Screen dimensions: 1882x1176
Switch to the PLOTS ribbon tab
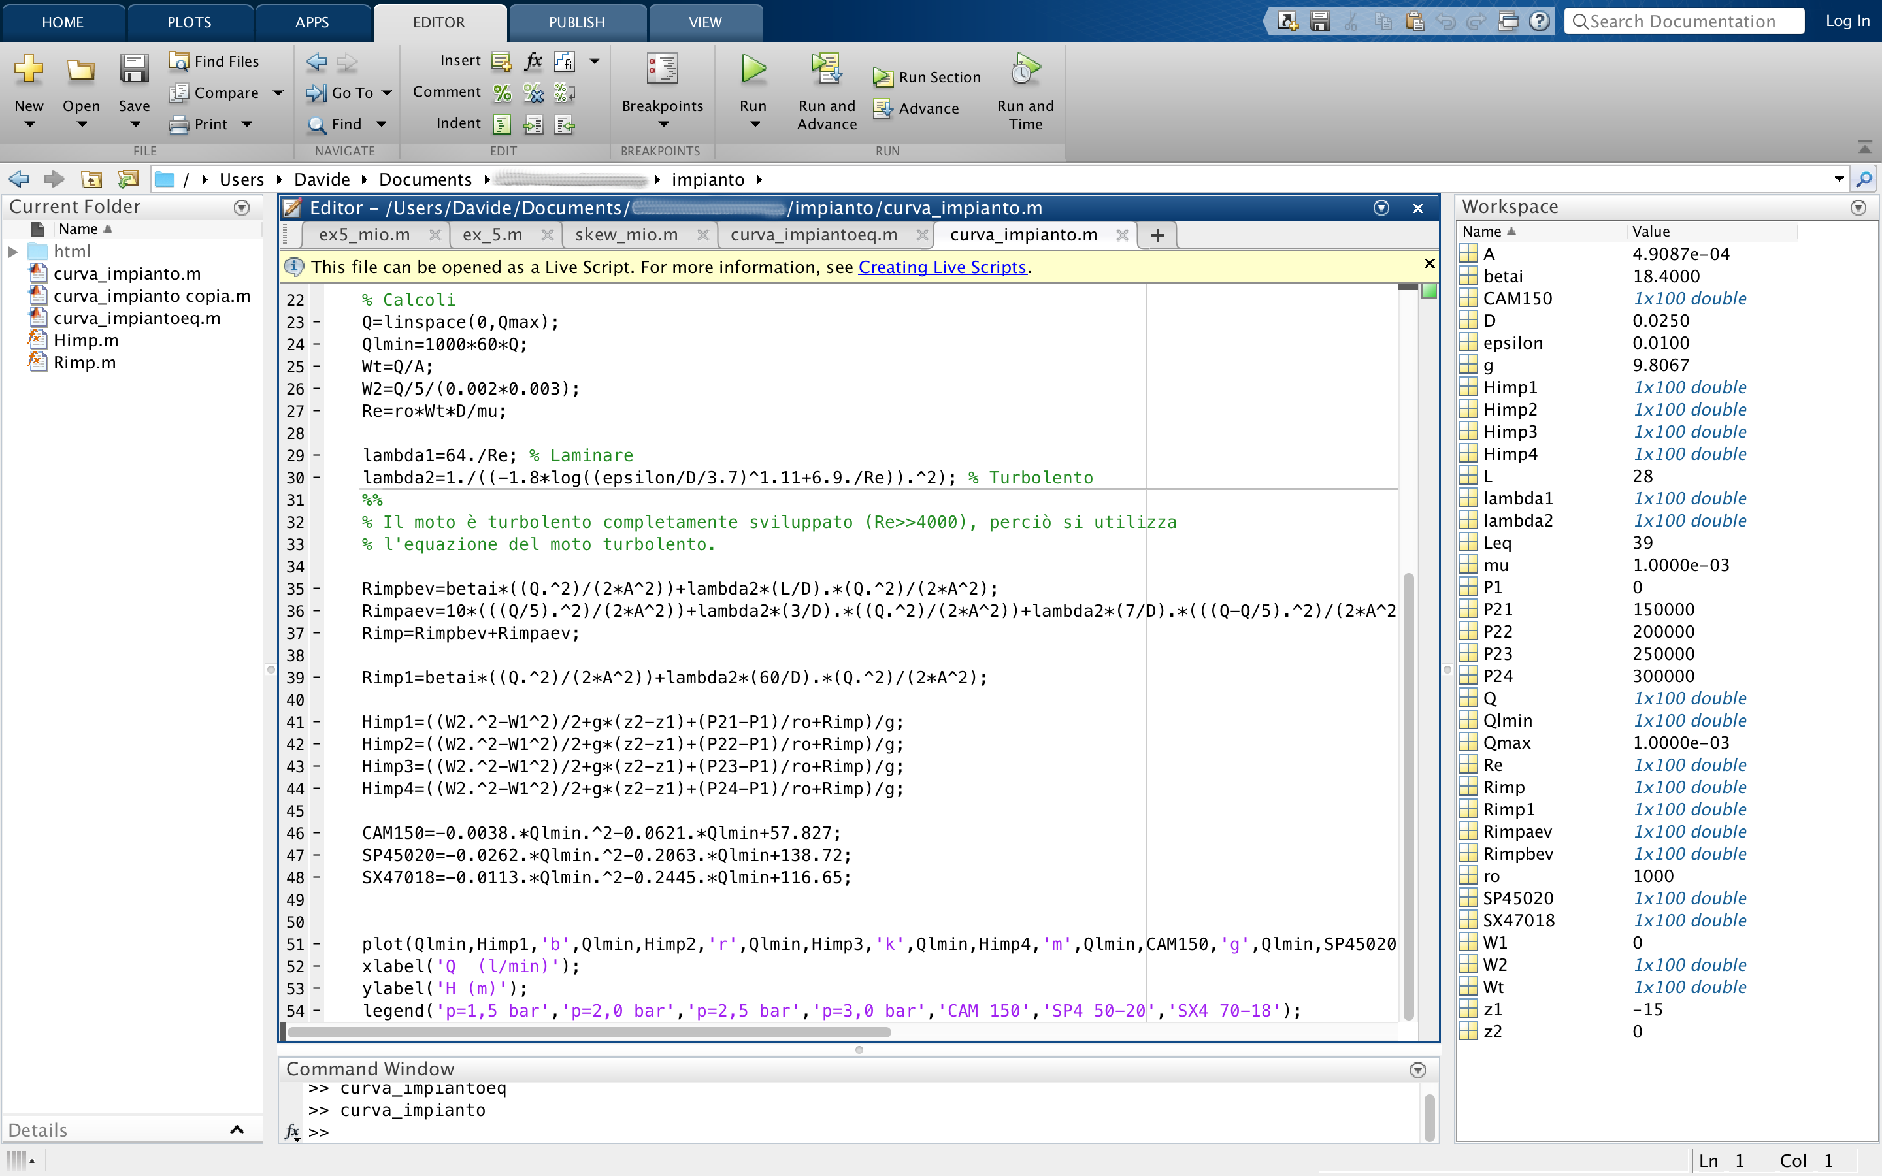[189, 22]
